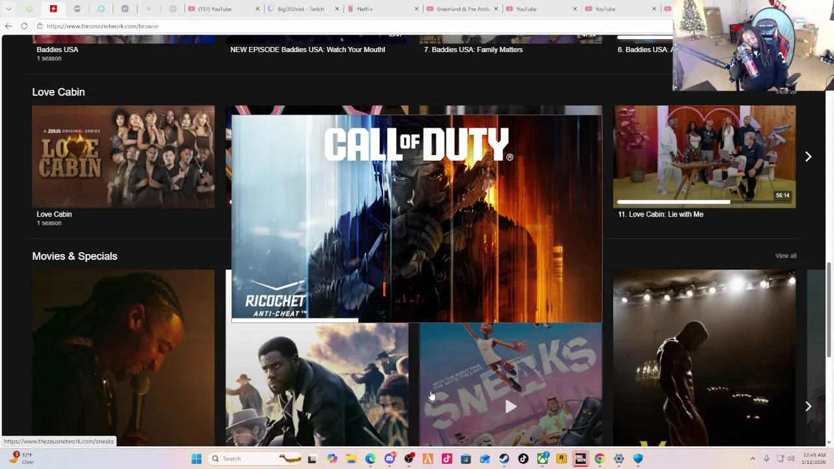Select the pinned tab with teal play icon
Image resolution: width=834 pixels, height=469 pixels.
(101, 9)
